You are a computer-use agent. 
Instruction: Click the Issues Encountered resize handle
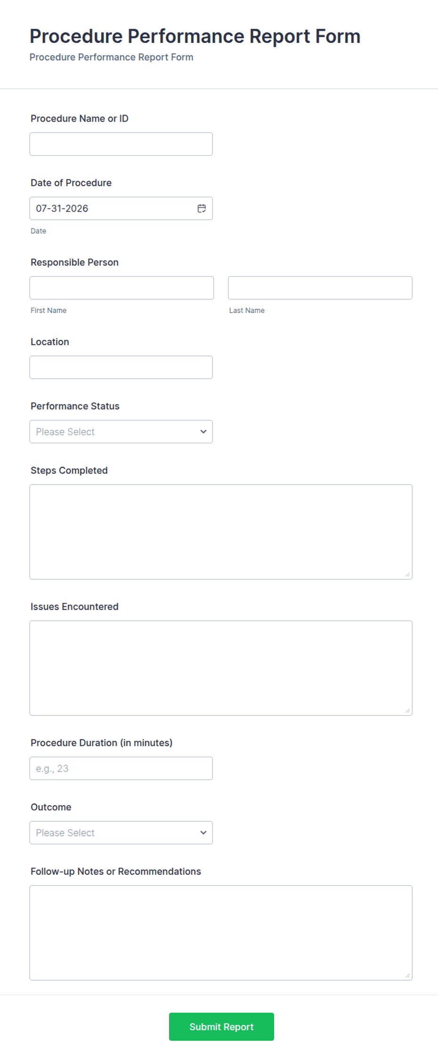[x=407, y=710]
